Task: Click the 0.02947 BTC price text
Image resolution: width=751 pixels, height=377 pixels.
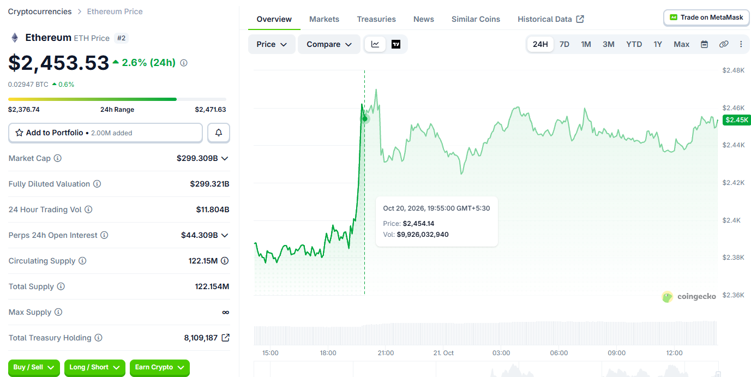Action: (x=28, y=85)
